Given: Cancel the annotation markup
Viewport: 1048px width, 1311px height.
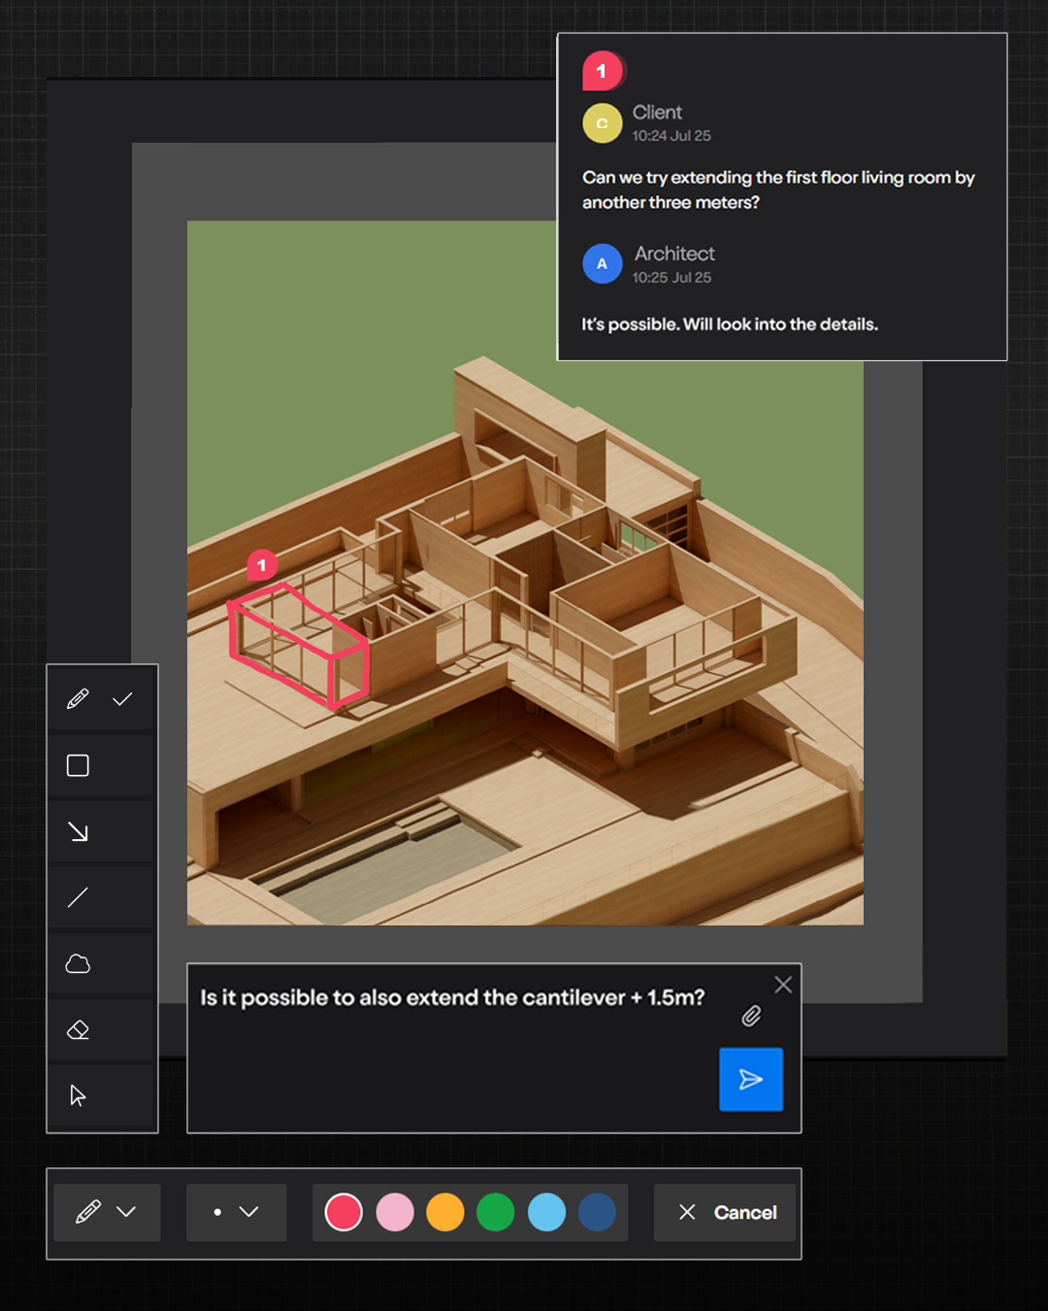Looking at the screenshot, I should [x=725, y=1212].
